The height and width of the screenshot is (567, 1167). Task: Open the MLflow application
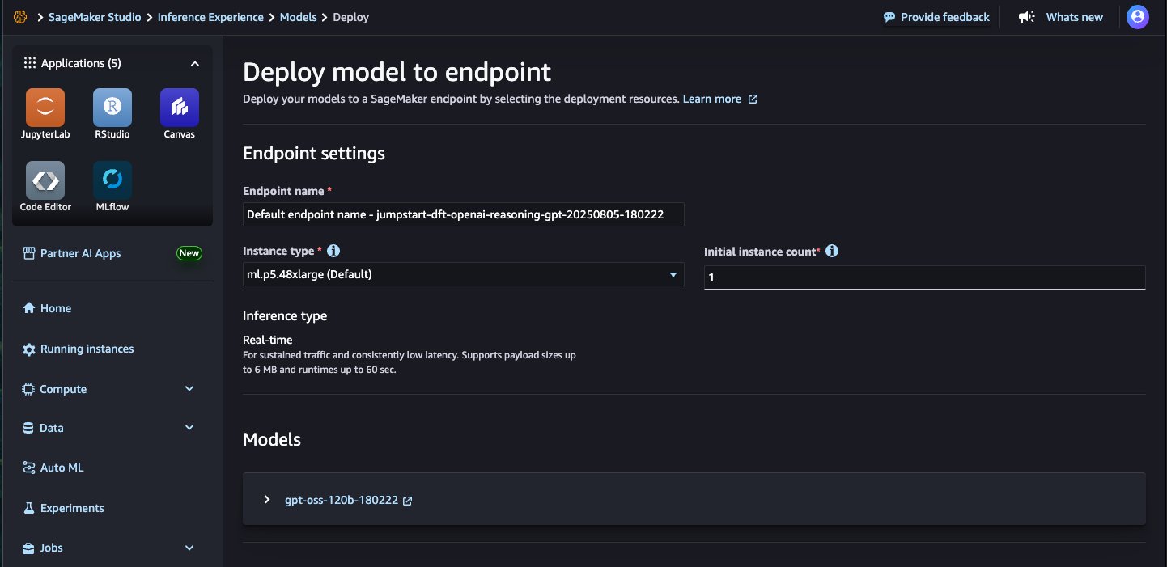(x=112, y=180)
